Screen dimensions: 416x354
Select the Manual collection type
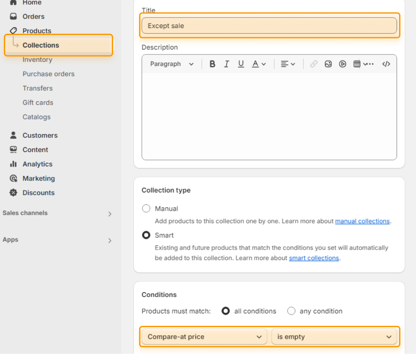pyautogui.click(x=146, y=209)
